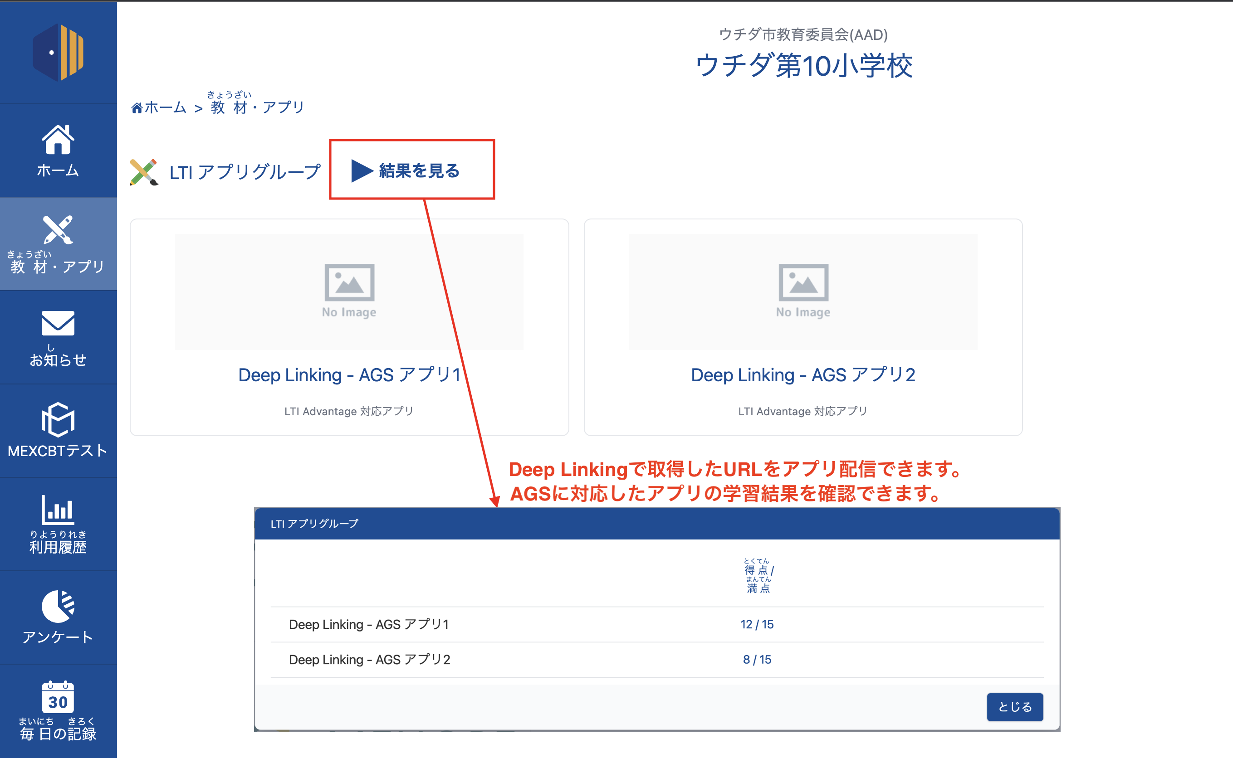Click the 8 / 15 score value

757,660
